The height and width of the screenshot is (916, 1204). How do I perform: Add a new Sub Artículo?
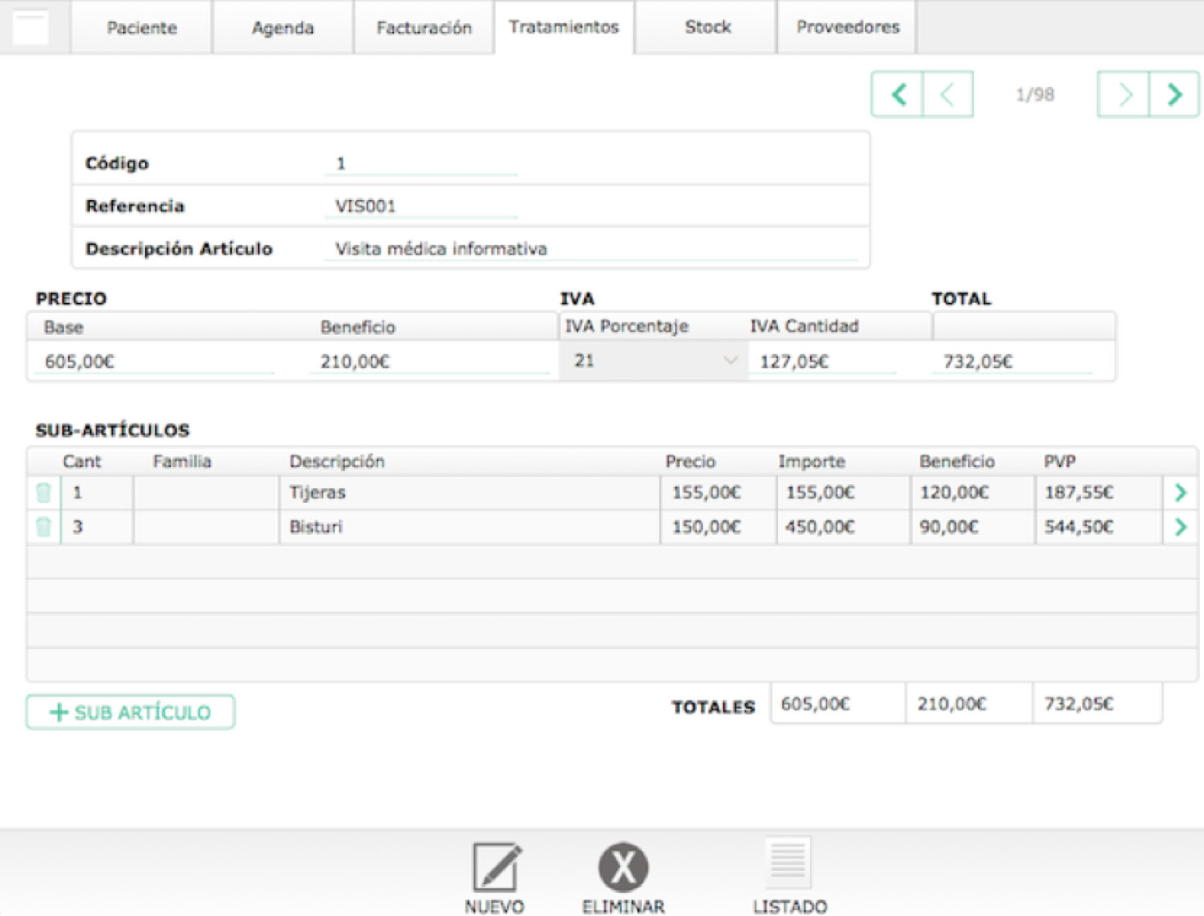[131, 712]
